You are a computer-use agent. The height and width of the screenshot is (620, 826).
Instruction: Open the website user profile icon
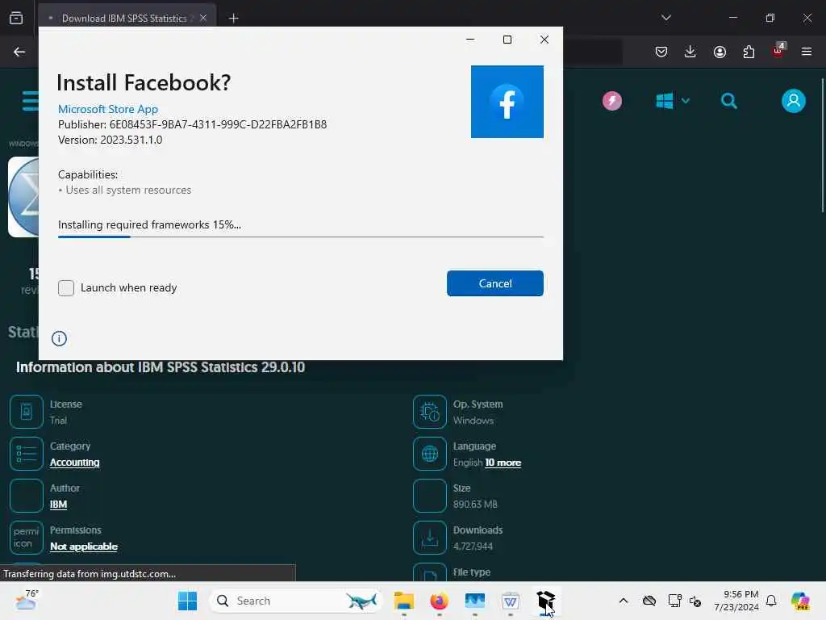794,101
